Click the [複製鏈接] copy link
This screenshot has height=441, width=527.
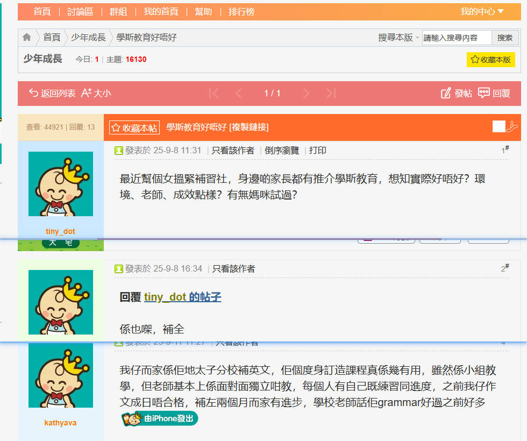[x=248, y=127]
